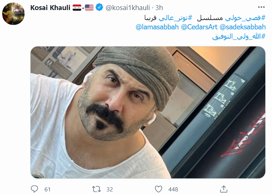Open the #الله_ولي_التوفيق hashtag
This screenshot has height=194, width=272.
pyautogui.click(x=239, y=36)
